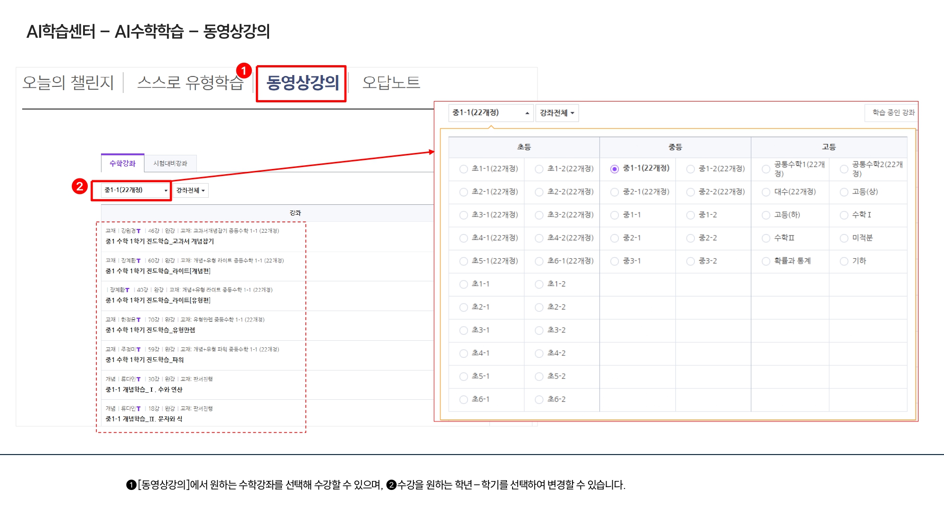Viewport: 944px width, 531px height.
Task: Expand the small 강좌전체 dropdown
Action: click(x=190, y=191)
